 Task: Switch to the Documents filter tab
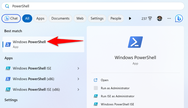coord(60,18)
